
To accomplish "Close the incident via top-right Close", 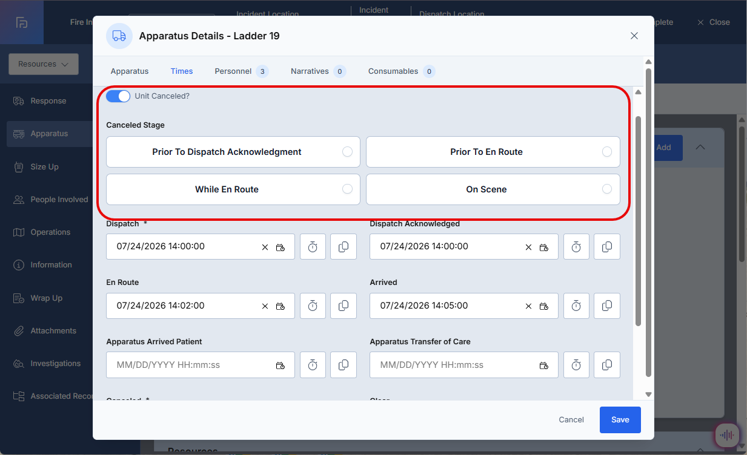I will click(x=714, y=22).
